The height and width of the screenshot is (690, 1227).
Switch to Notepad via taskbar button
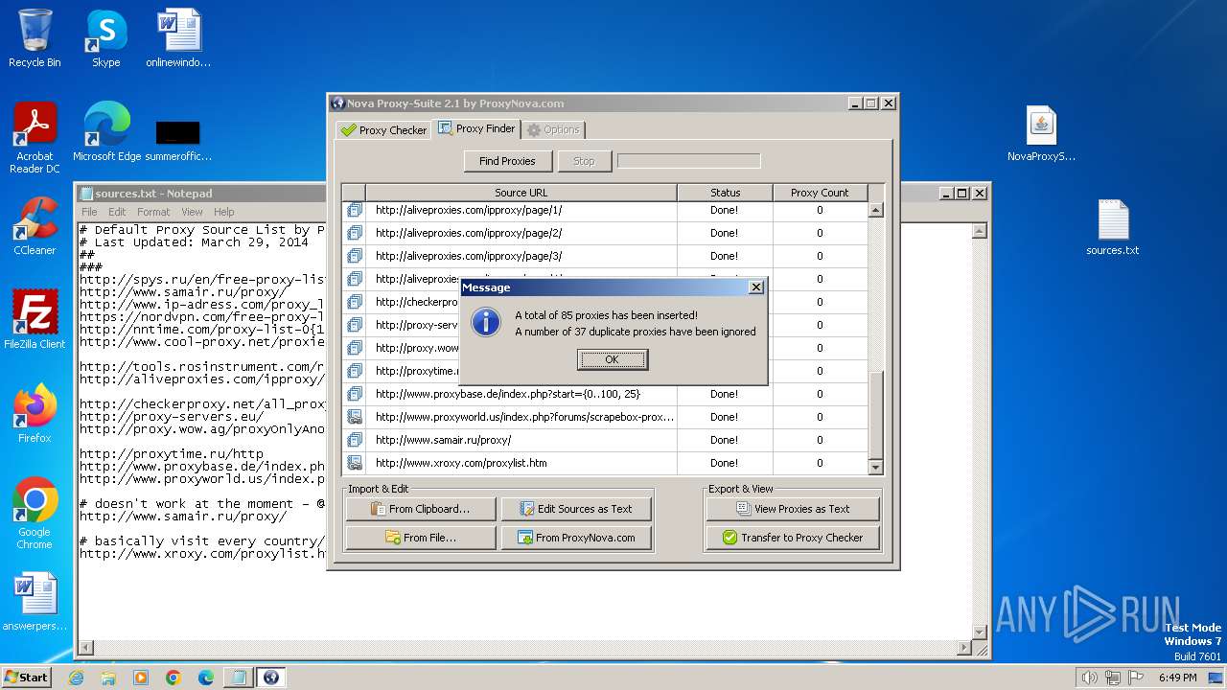coord(237,678)
